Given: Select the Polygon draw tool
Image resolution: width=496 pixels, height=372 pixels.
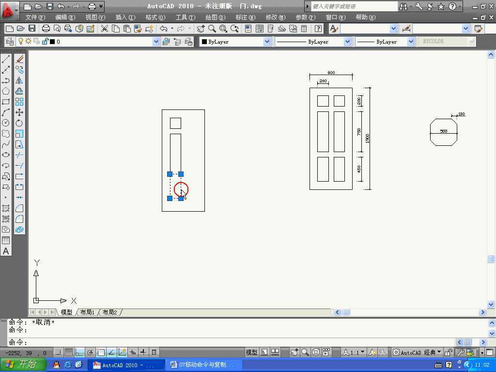Looking at the screenshot, I should pyautogui.click(x=6, y=91).
